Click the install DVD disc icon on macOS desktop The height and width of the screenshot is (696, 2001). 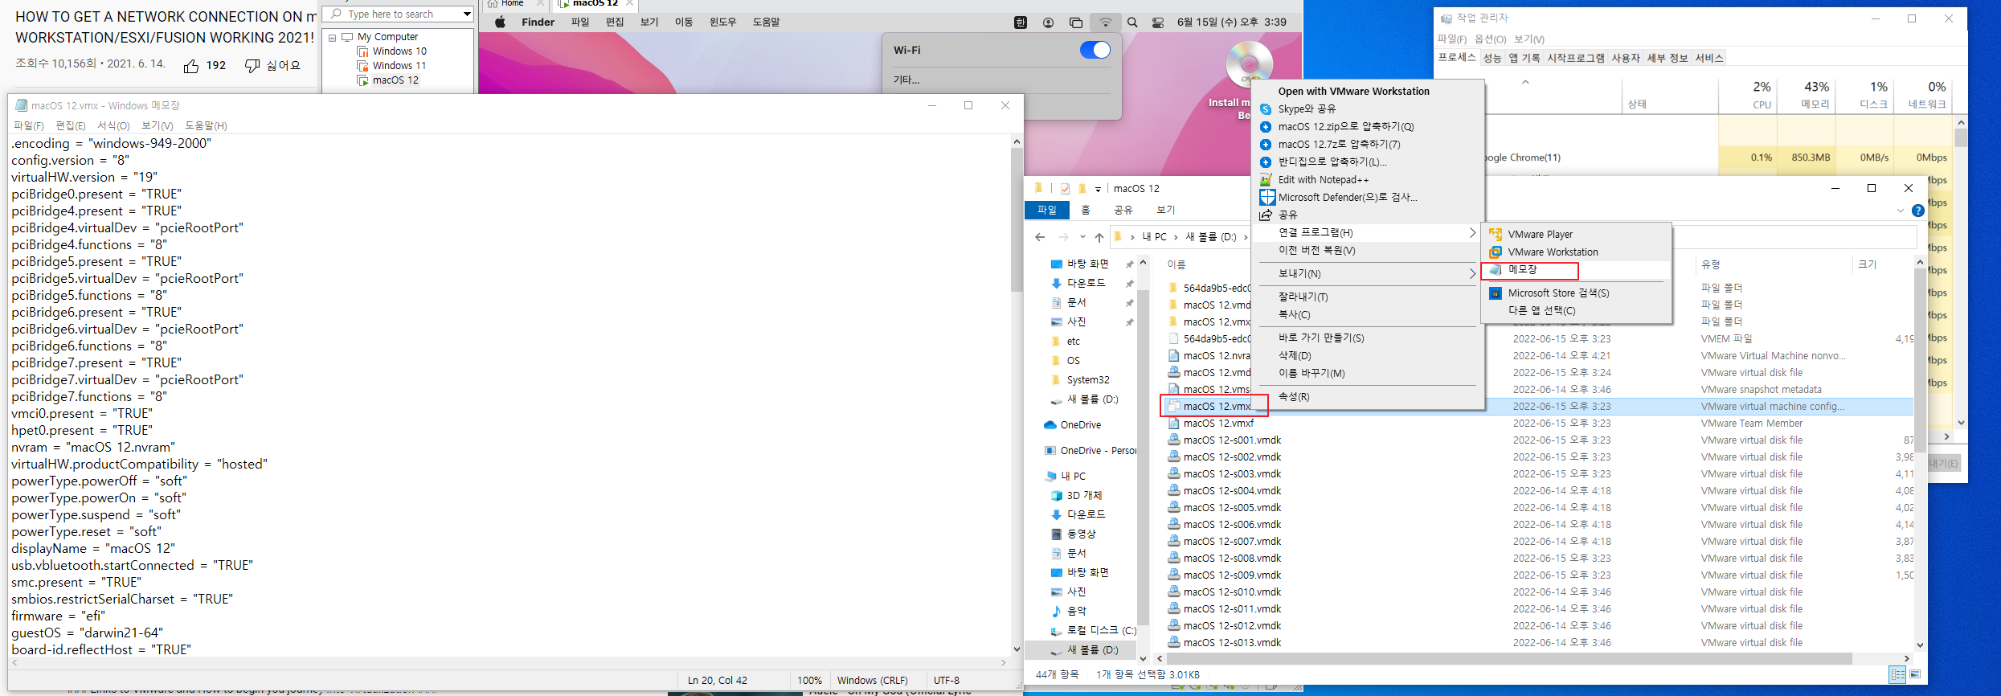(x=1249, y=63)
